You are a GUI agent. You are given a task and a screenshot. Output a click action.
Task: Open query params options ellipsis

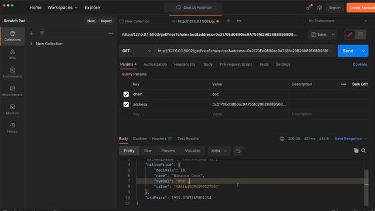point(343,84)
